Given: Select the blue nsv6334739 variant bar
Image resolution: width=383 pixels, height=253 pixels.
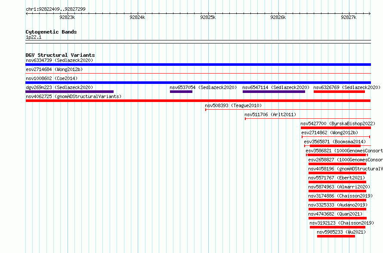Looking at the screenshot, I should tap(198, 65).
